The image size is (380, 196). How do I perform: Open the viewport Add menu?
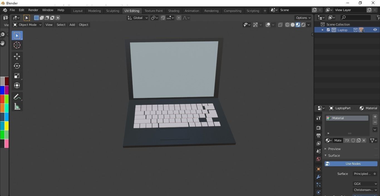tap(72, 25)
